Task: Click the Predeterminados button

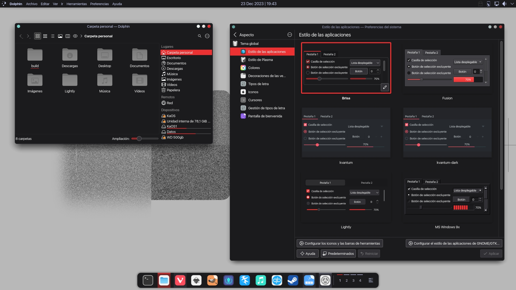Action: point(338,254)
